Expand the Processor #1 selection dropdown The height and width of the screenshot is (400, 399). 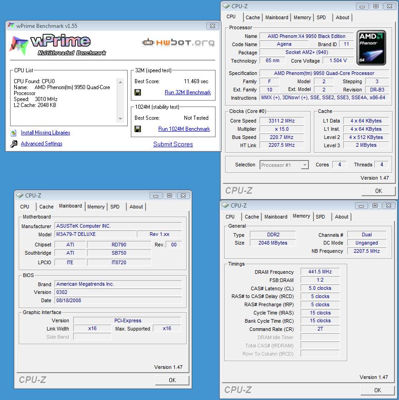(x=304, y=165)
